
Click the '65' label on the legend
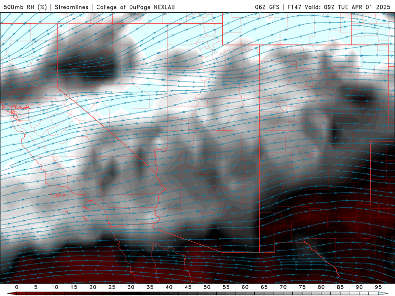coord(264,287)
